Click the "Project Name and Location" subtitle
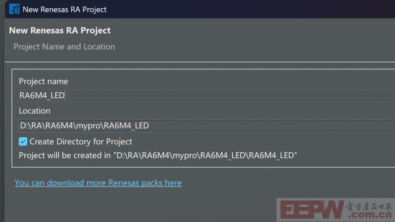The height and width of the screenshot is (222, 395). (64, 47)
